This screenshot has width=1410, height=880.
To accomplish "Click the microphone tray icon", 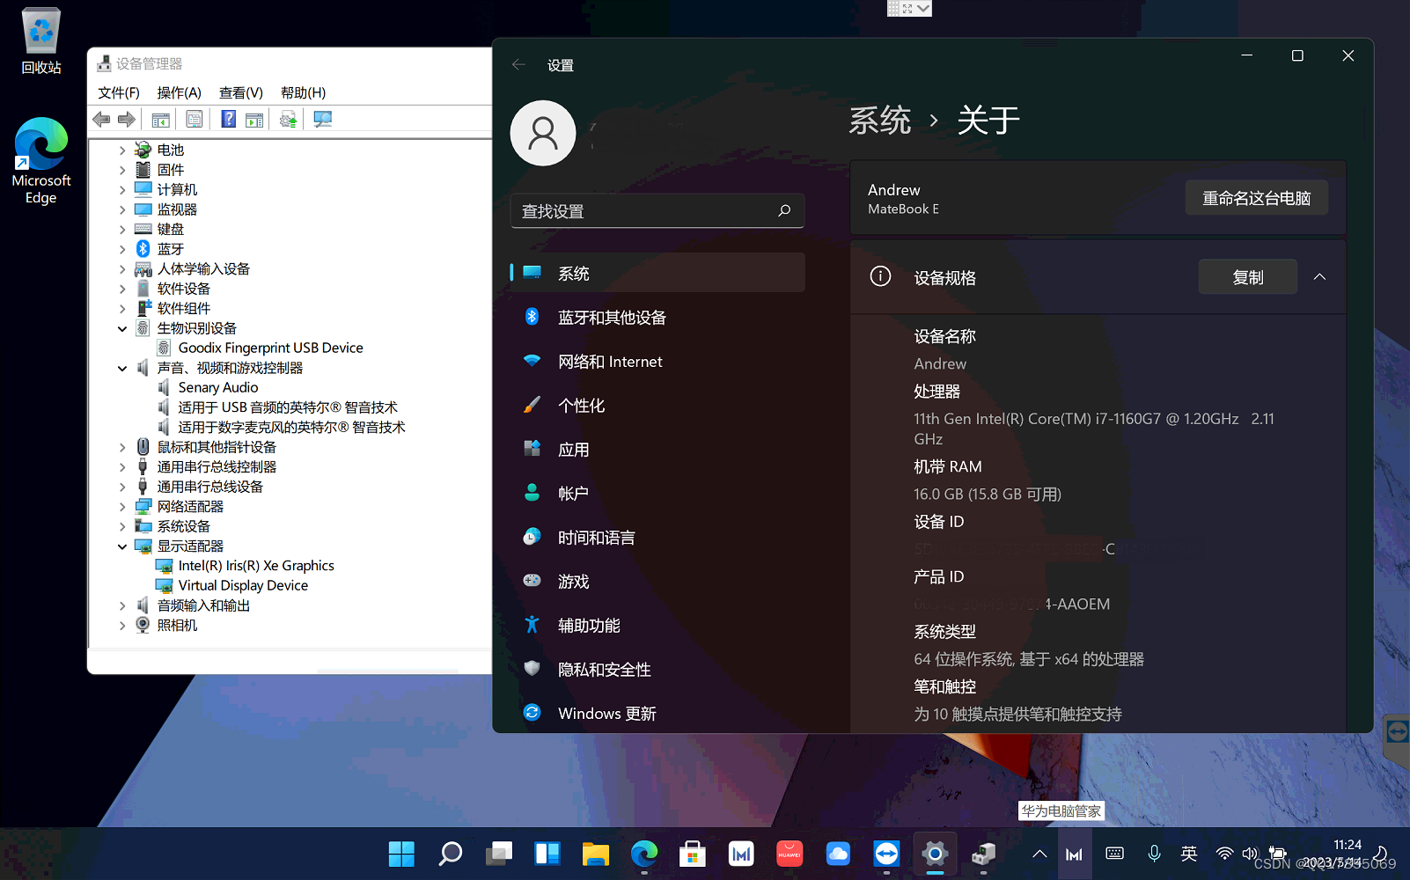I will (x=1154, y=854).
